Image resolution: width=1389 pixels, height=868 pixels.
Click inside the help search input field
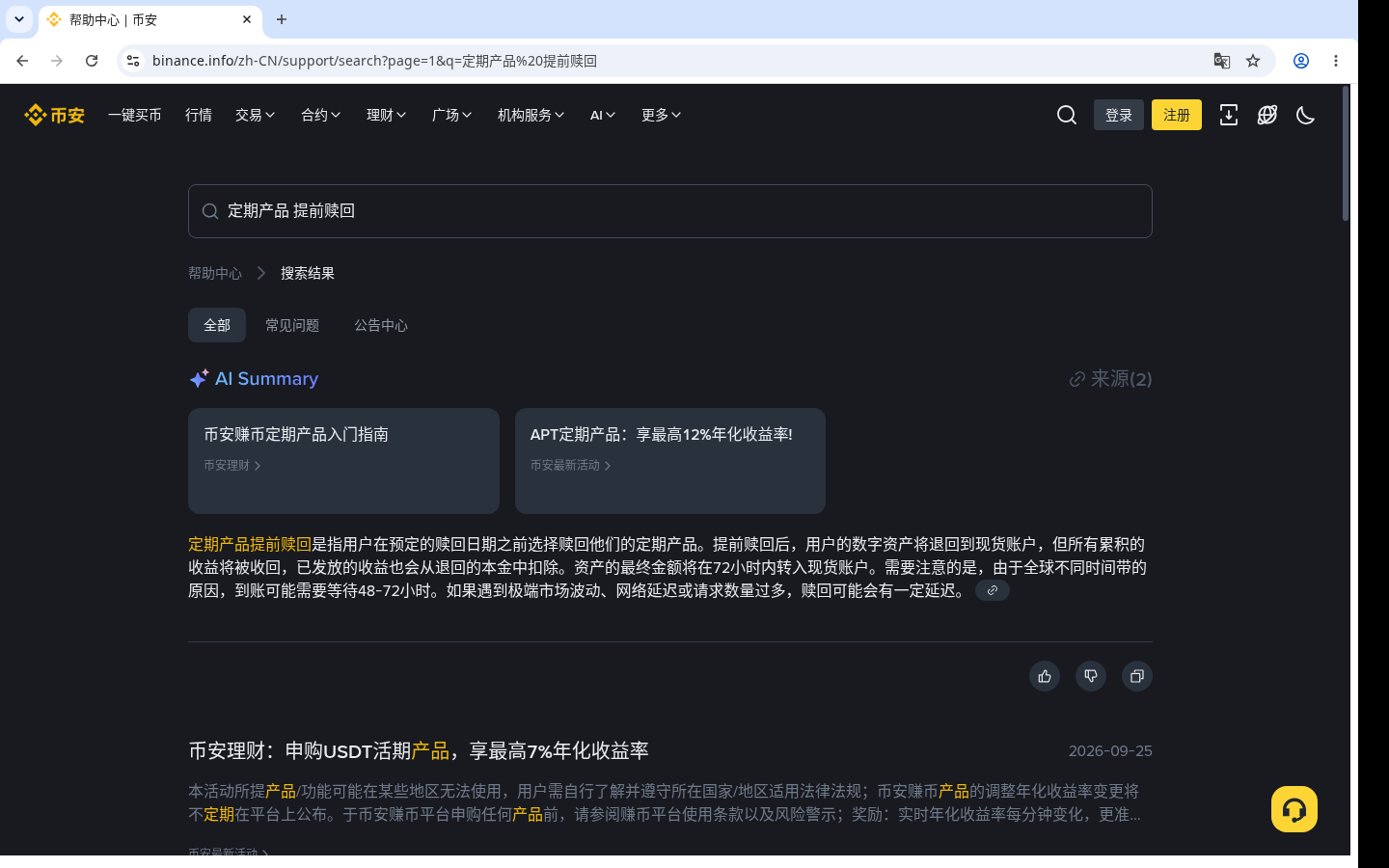[670, 211]
